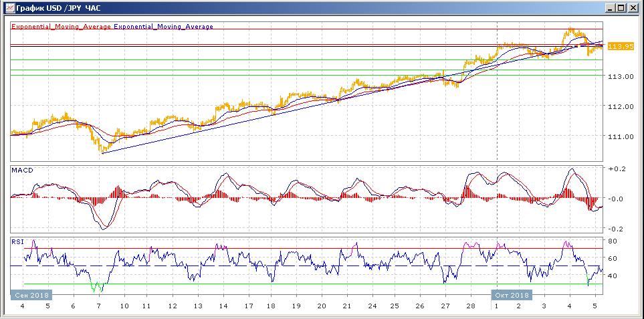Close the USD/JPY chart window
The width and height of the screenshot is (644, 319).
point(632,8)
